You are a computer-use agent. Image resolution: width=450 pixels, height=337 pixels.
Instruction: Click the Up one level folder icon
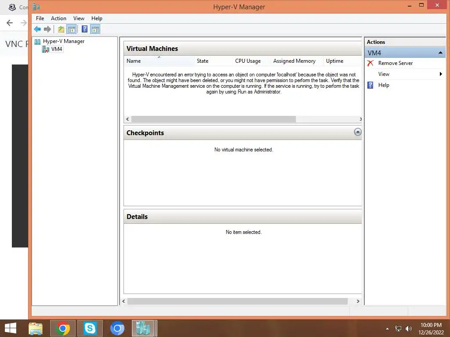(x=61, y=29)
